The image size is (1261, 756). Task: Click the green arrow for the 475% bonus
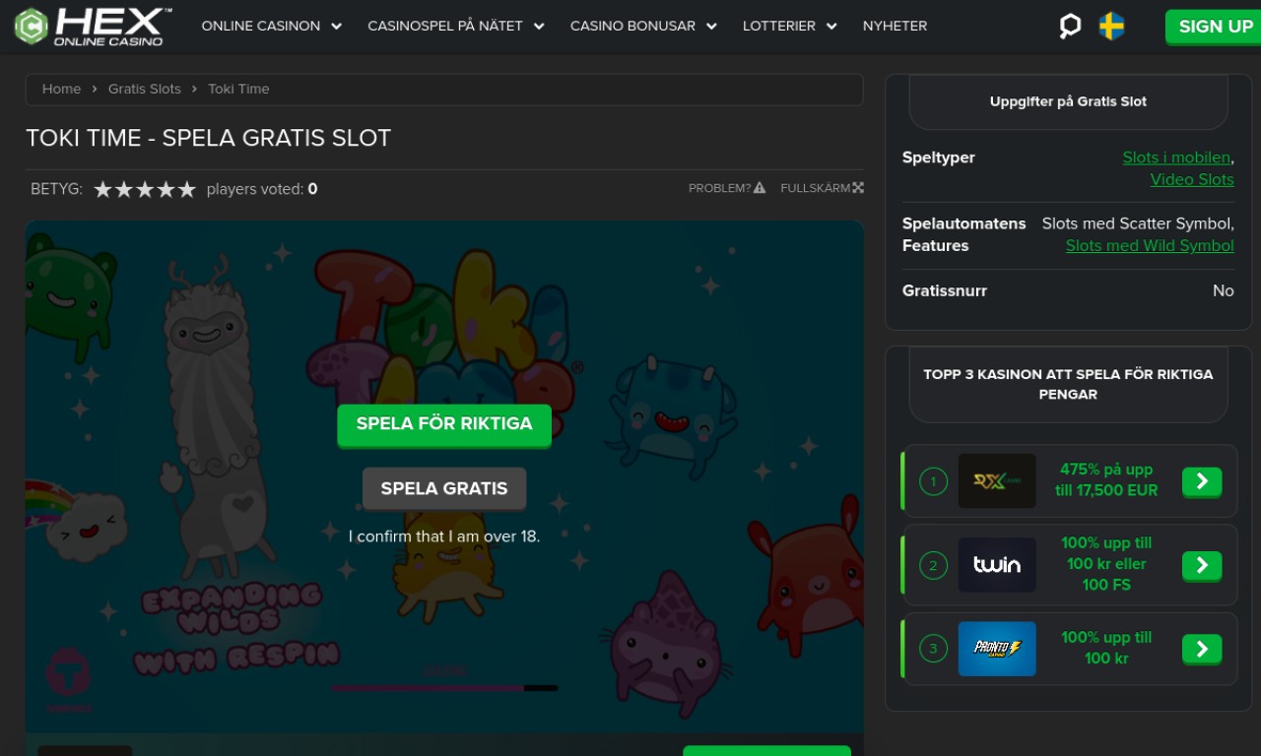[1202, 481]
